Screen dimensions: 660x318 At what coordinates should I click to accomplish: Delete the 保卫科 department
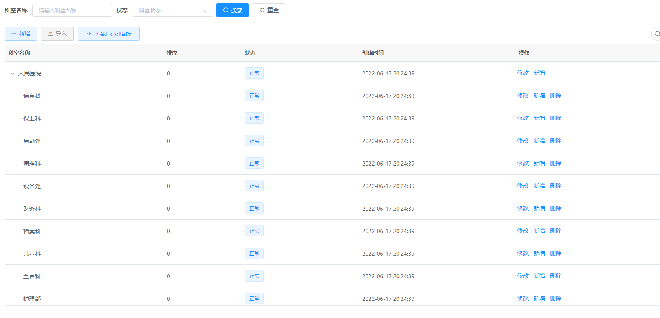click(556, 118)
